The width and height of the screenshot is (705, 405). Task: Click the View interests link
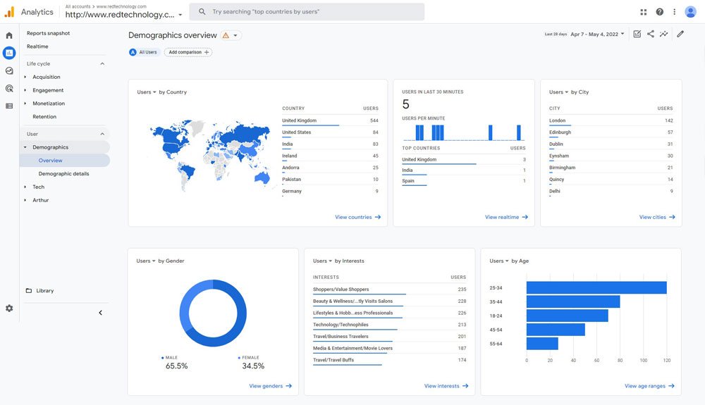coord(446,386)
